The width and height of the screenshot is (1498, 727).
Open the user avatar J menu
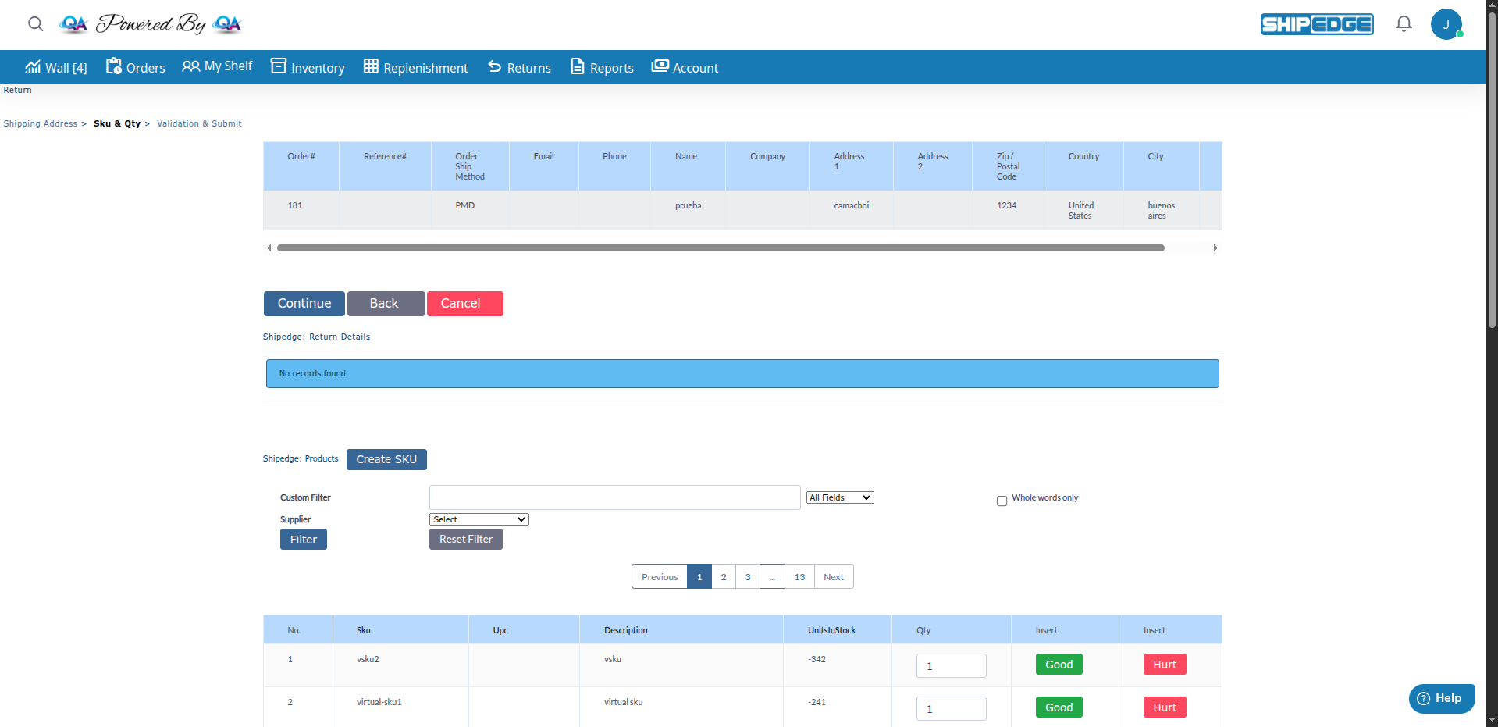pyautogui.click(x=1446, y=24)
